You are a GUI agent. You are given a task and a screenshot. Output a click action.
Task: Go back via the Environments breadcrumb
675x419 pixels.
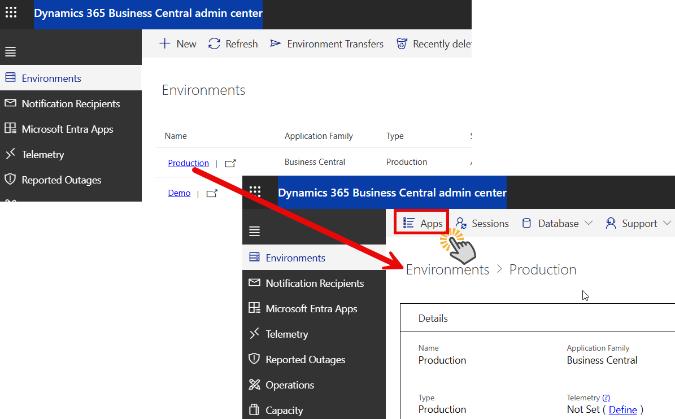pos(447,270)
